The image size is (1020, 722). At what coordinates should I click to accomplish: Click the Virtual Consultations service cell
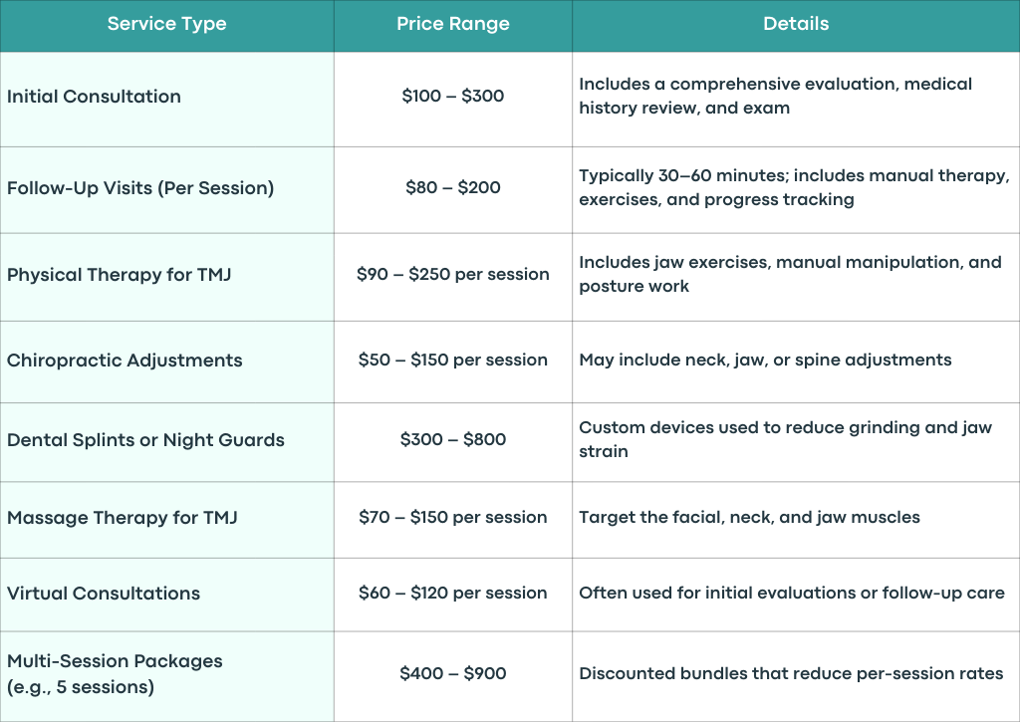[x=166, y=595]
